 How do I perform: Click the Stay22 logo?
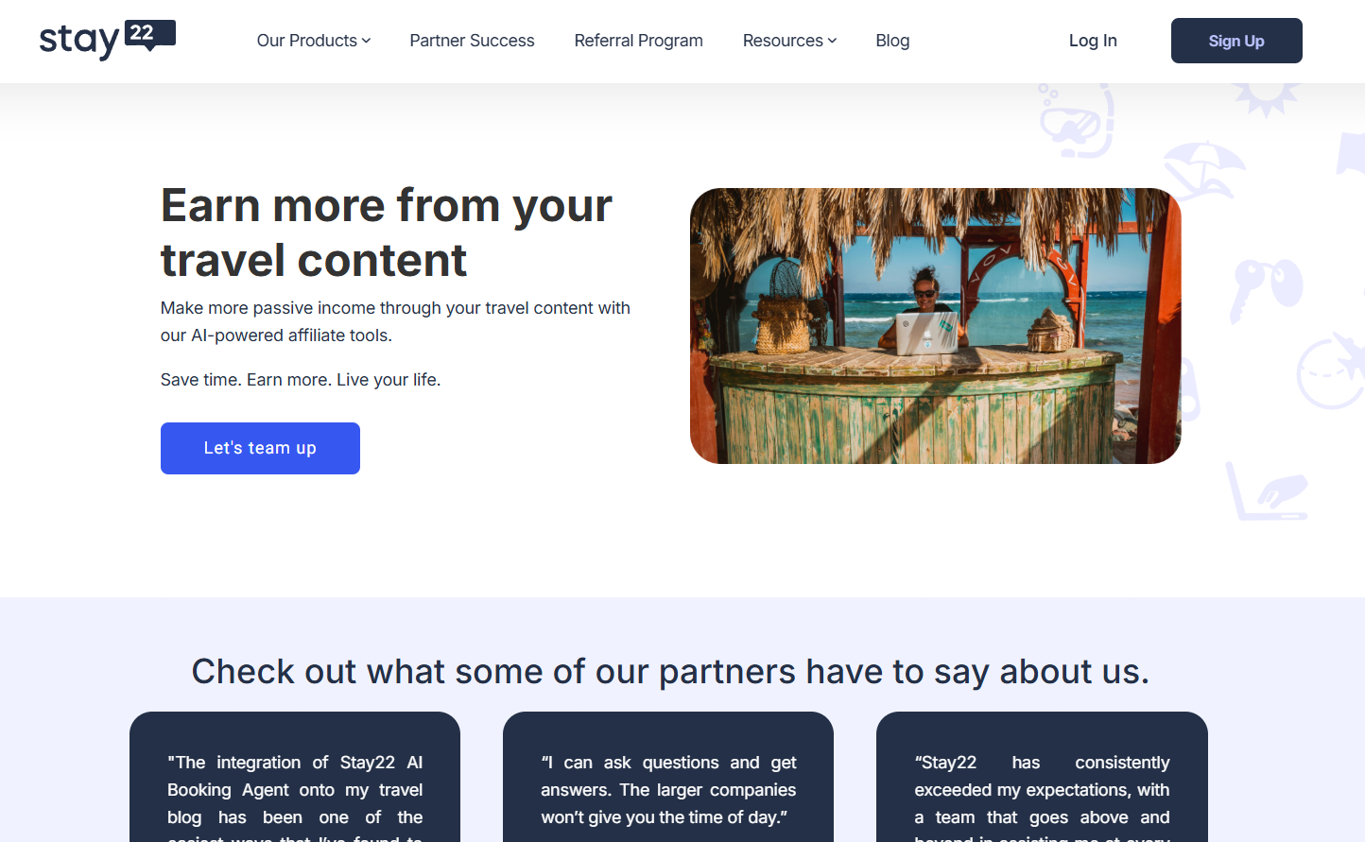(x=107, y=41)
